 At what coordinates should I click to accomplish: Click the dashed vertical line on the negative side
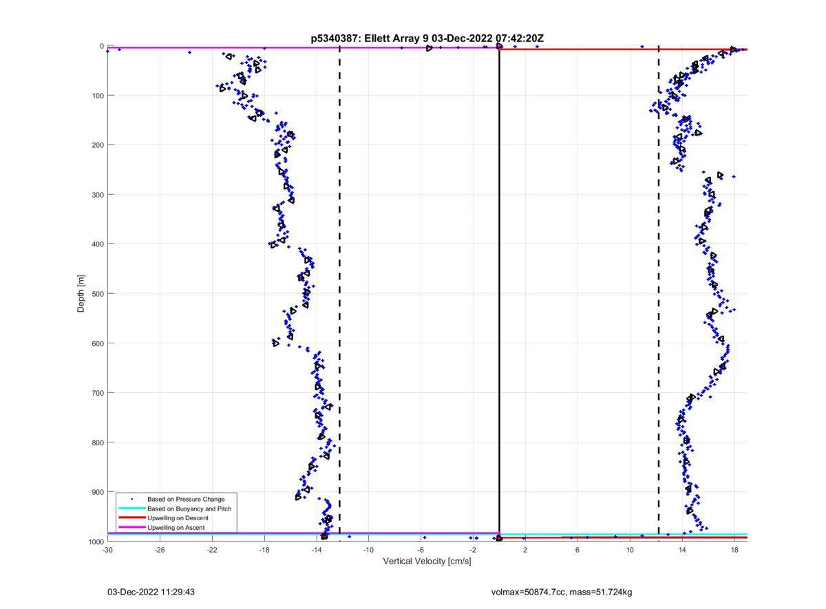[339, 294]
